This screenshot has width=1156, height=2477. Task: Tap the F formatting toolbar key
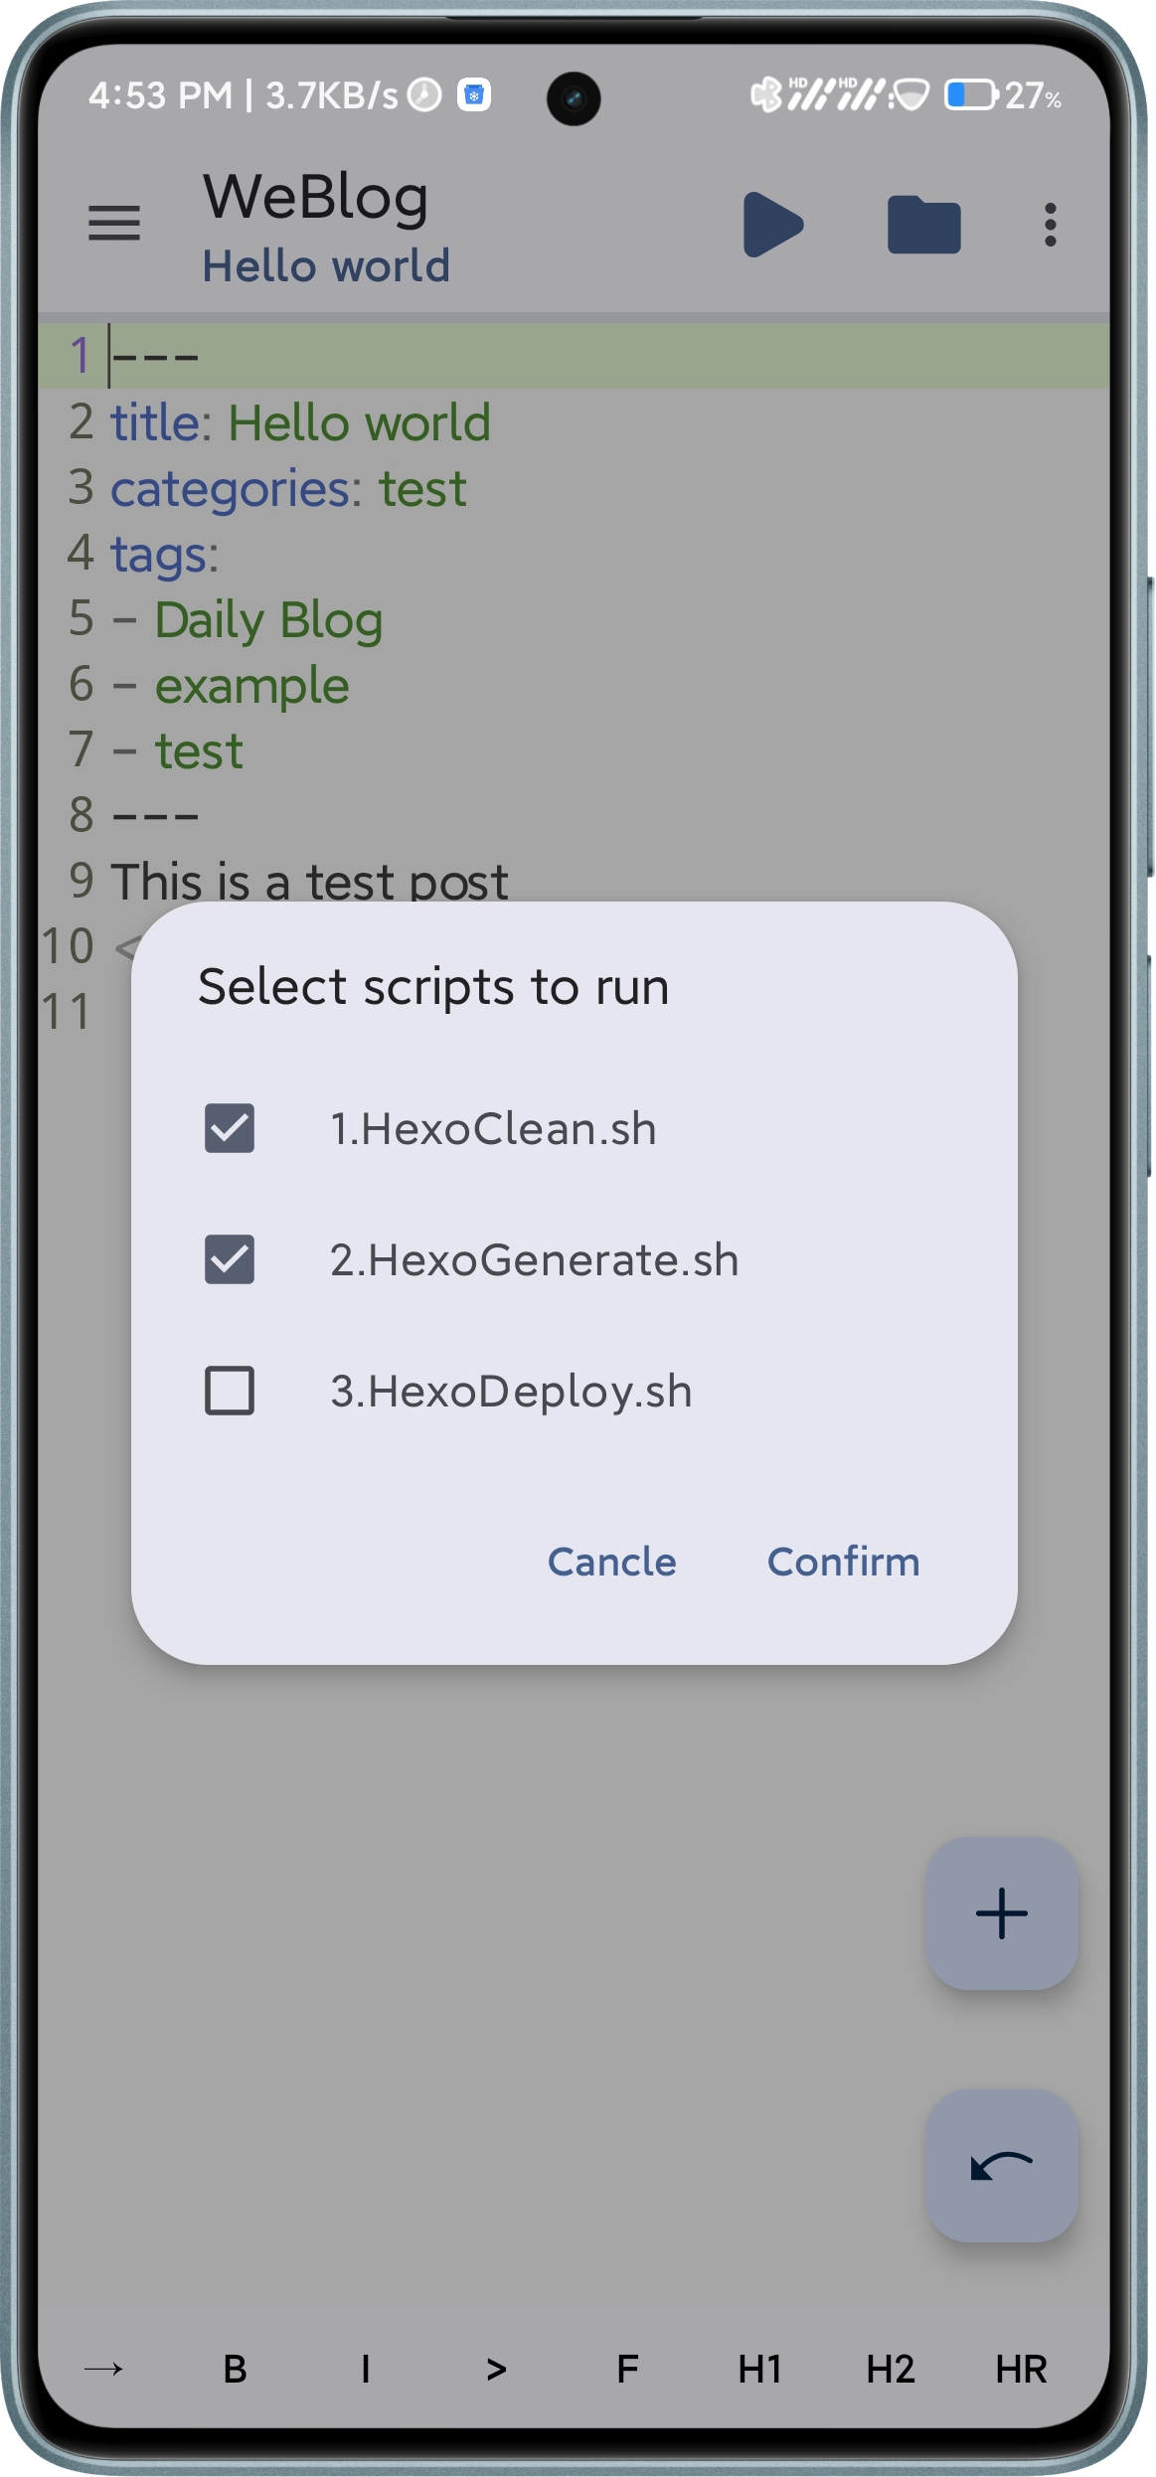627,2370
